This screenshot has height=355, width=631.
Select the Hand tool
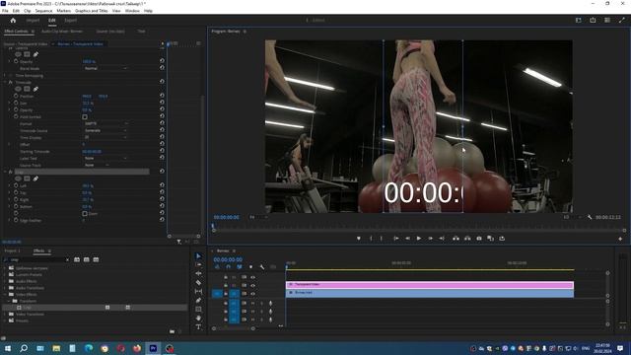click(198, 318)
